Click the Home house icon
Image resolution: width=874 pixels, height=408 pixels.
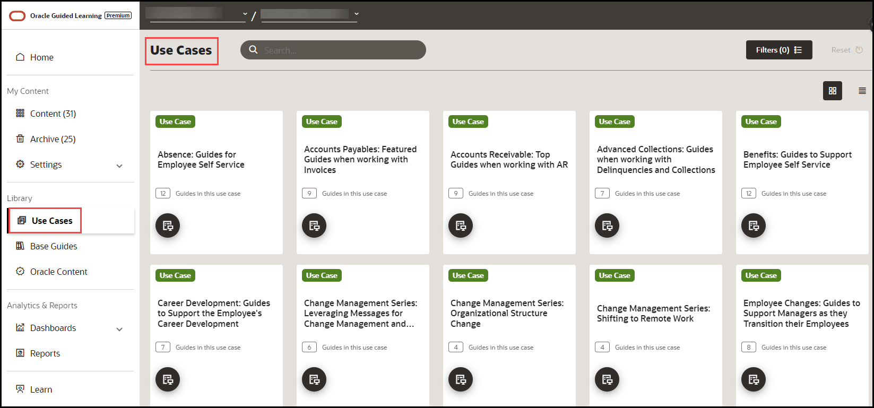[x=20, y=57]
